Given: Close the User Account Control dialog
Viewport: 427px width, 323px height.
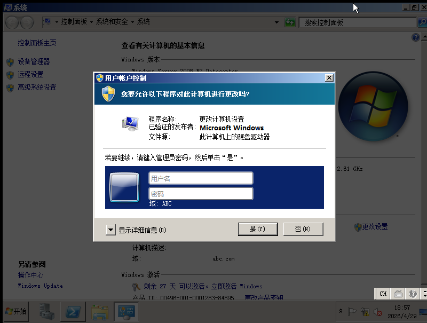Looking at the screenshot, I should pos(329,78).
